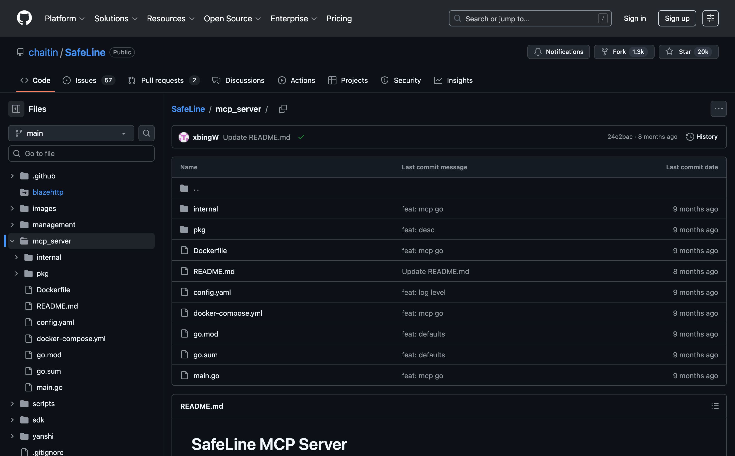This screenshot has height=456, width=735.
Task: Open the three-dot more options menu
Action: point(718,109)
